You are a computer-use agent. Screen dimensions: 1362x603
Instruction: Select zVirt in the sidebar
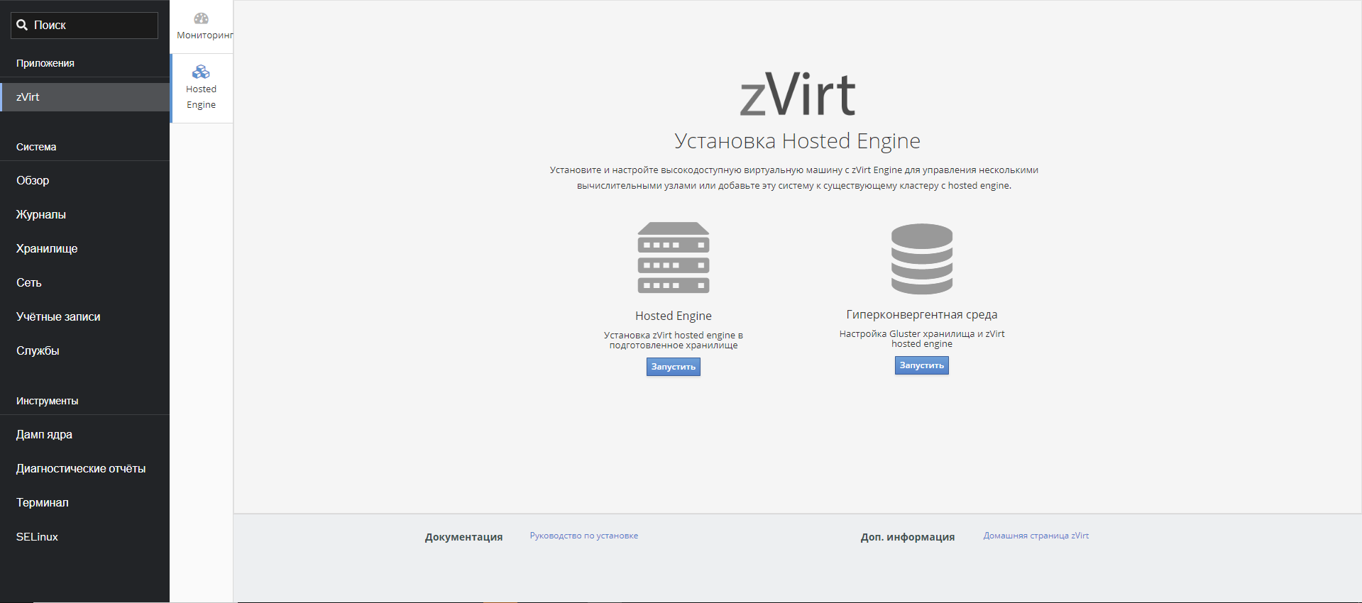click(x=84, y=97)
